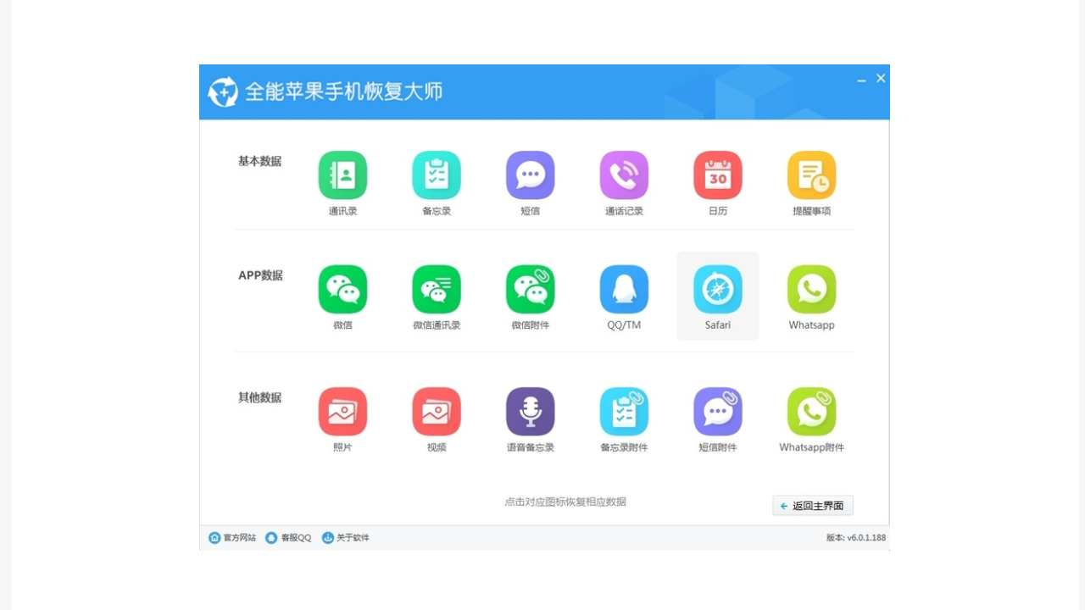Open the 照片 photos icon
The height and width of the screenshot is (610, 1085).
(342, 412)
